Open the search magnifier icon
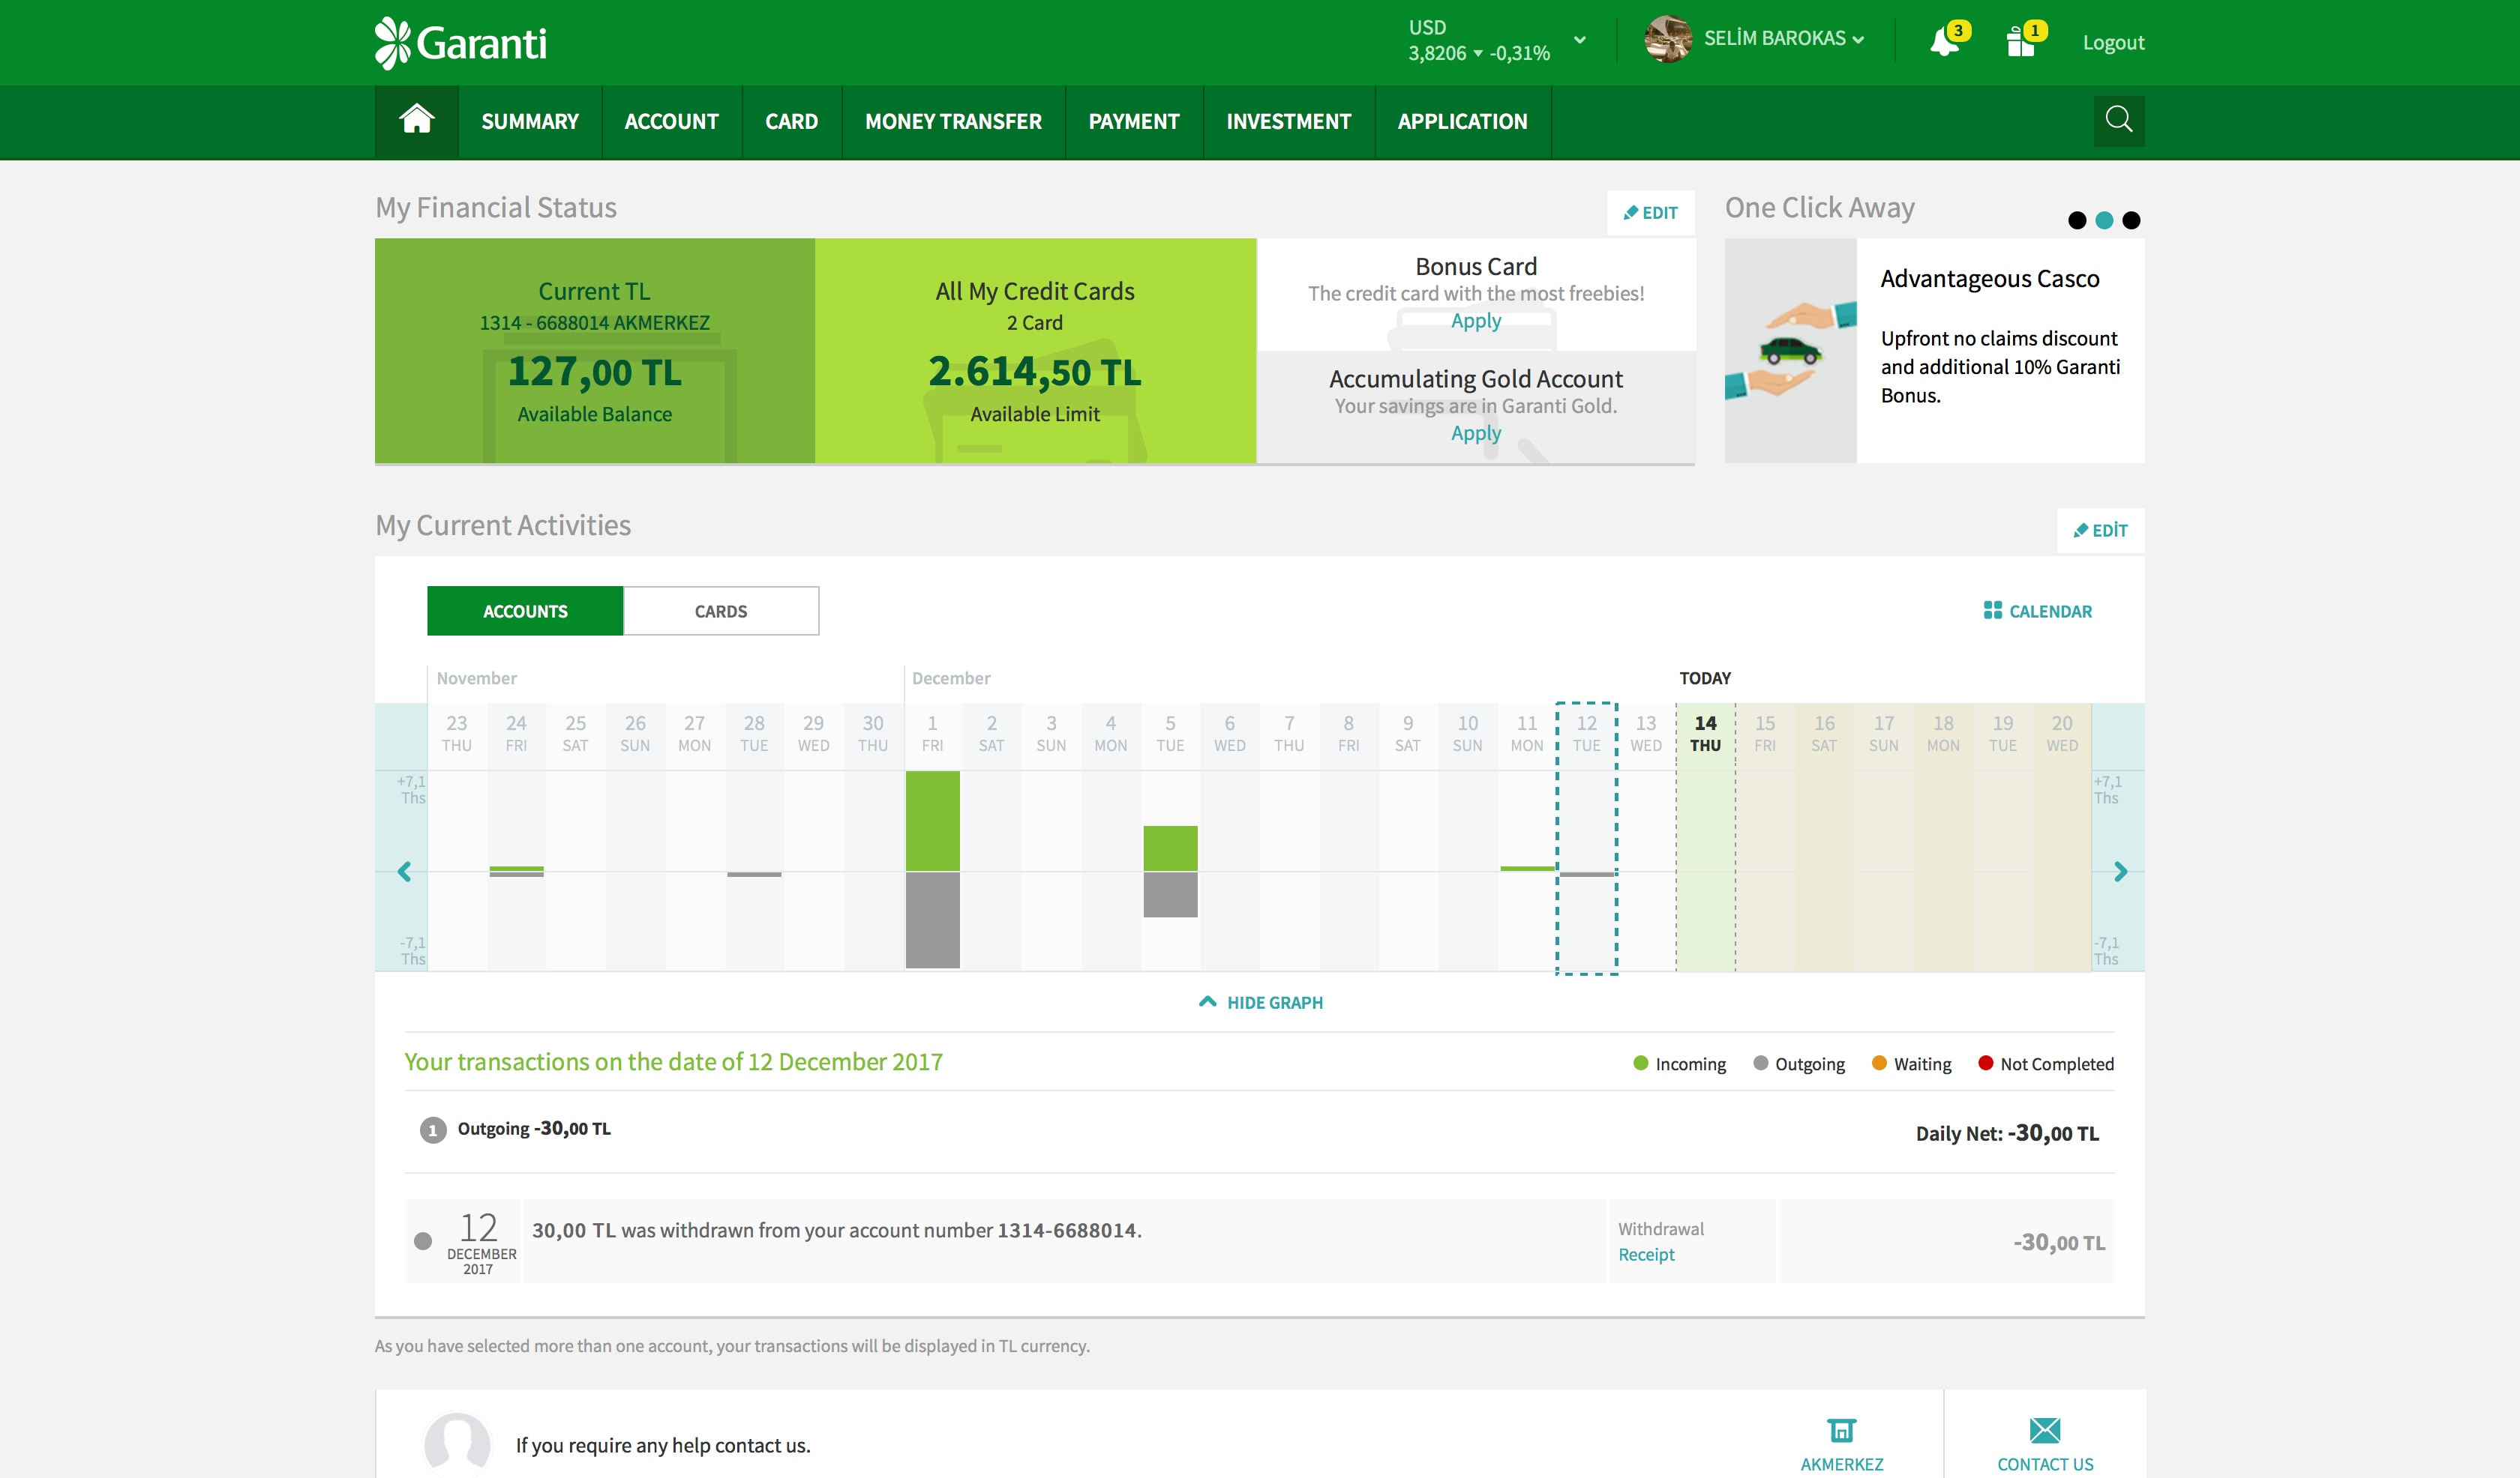This screenshot has height=1478, width=2520. tap(2118, 120)
